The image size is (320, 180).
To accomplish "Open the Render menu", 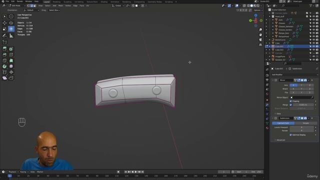I will point(20,1).
